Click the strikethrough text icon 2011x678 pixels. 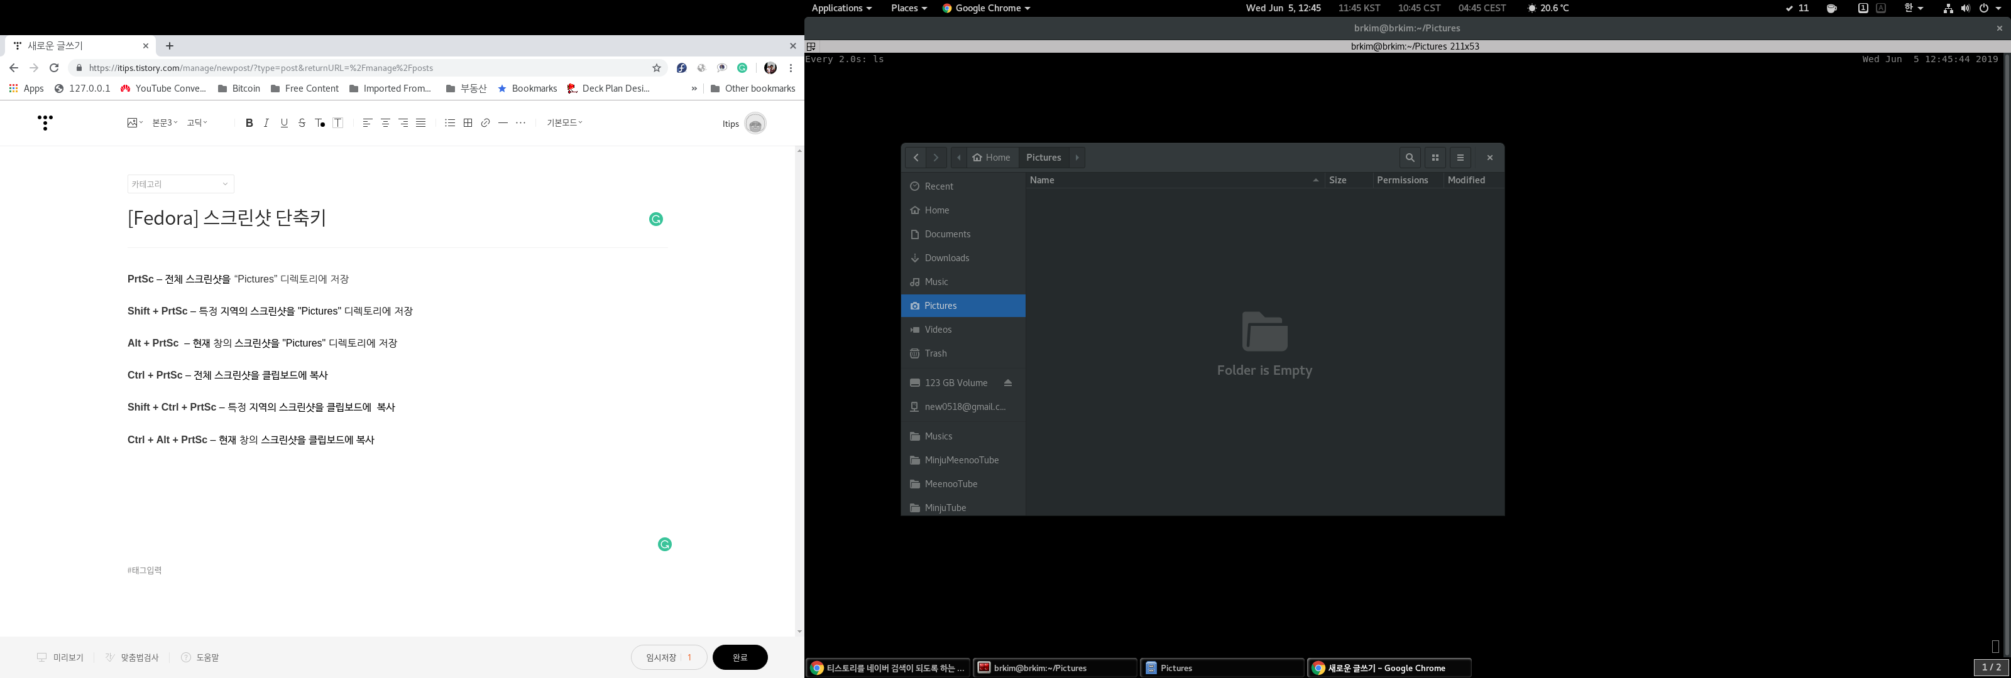302,123
